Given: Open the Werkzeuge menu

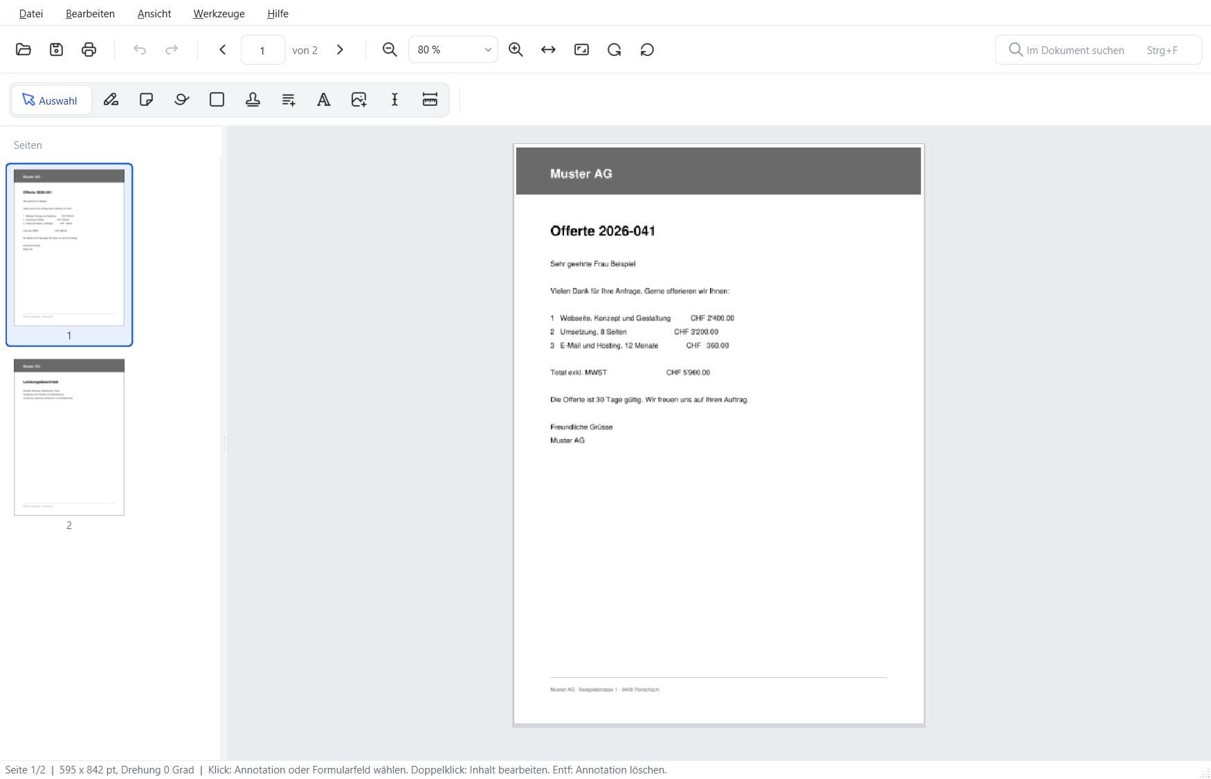Looking at the screenshot, I should pos(219,13).
